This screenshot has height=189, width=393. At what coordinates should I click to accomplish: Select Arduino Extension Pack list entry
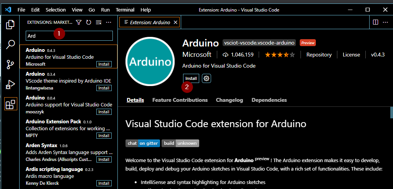coord(68,129)
